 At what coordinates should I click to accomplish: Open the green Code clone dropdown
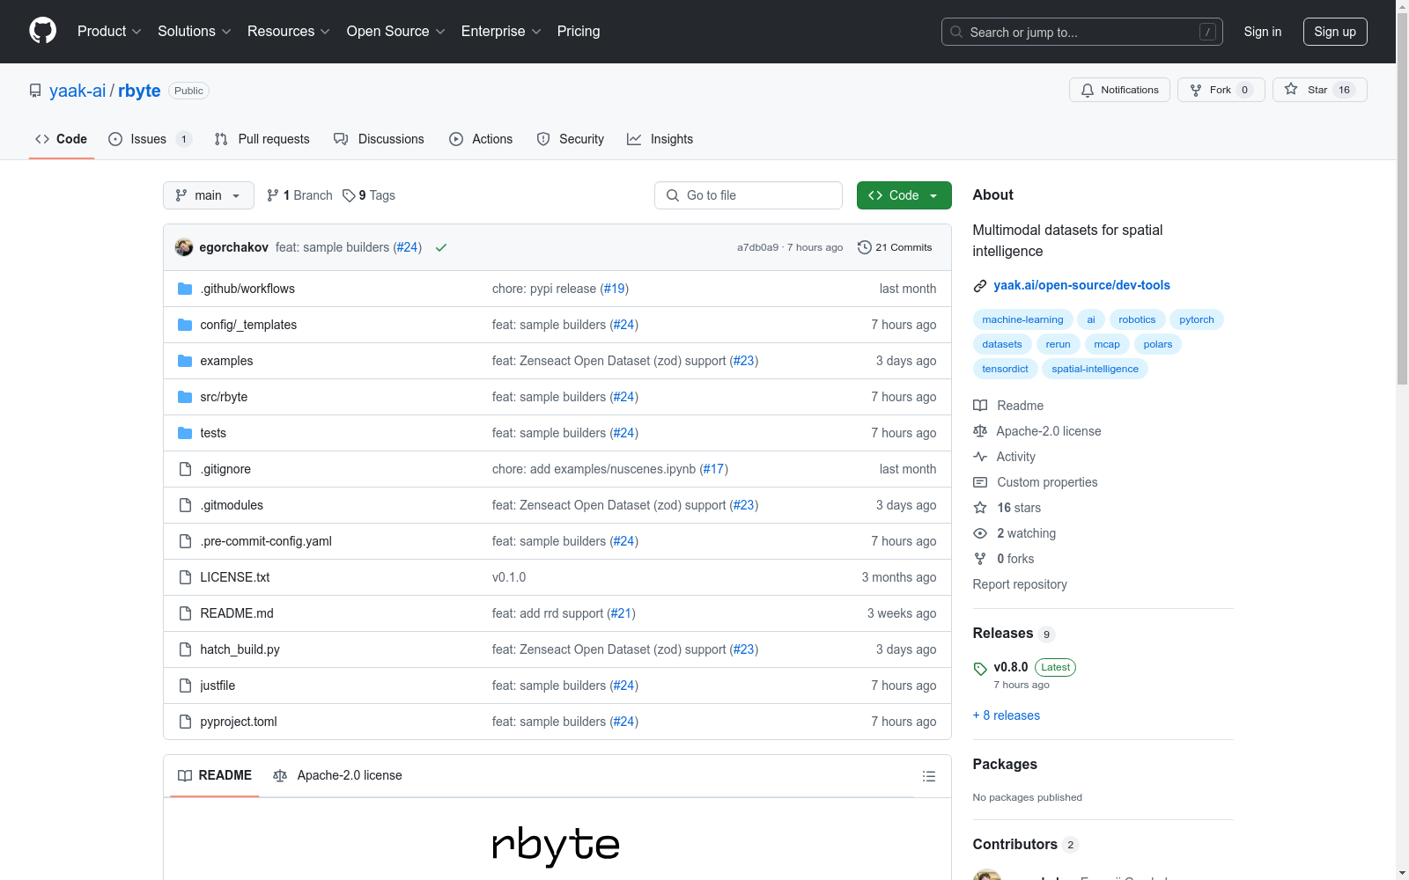pos(904,195)
